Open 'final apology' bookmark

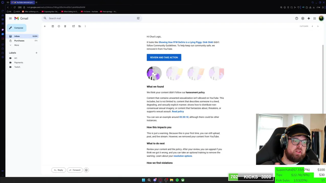[x=108, y=11]
